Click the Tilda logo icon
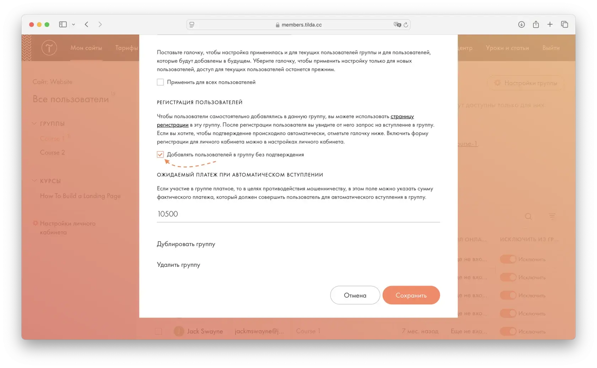Viewport: 597px width, 368px height. pos(49,48)
